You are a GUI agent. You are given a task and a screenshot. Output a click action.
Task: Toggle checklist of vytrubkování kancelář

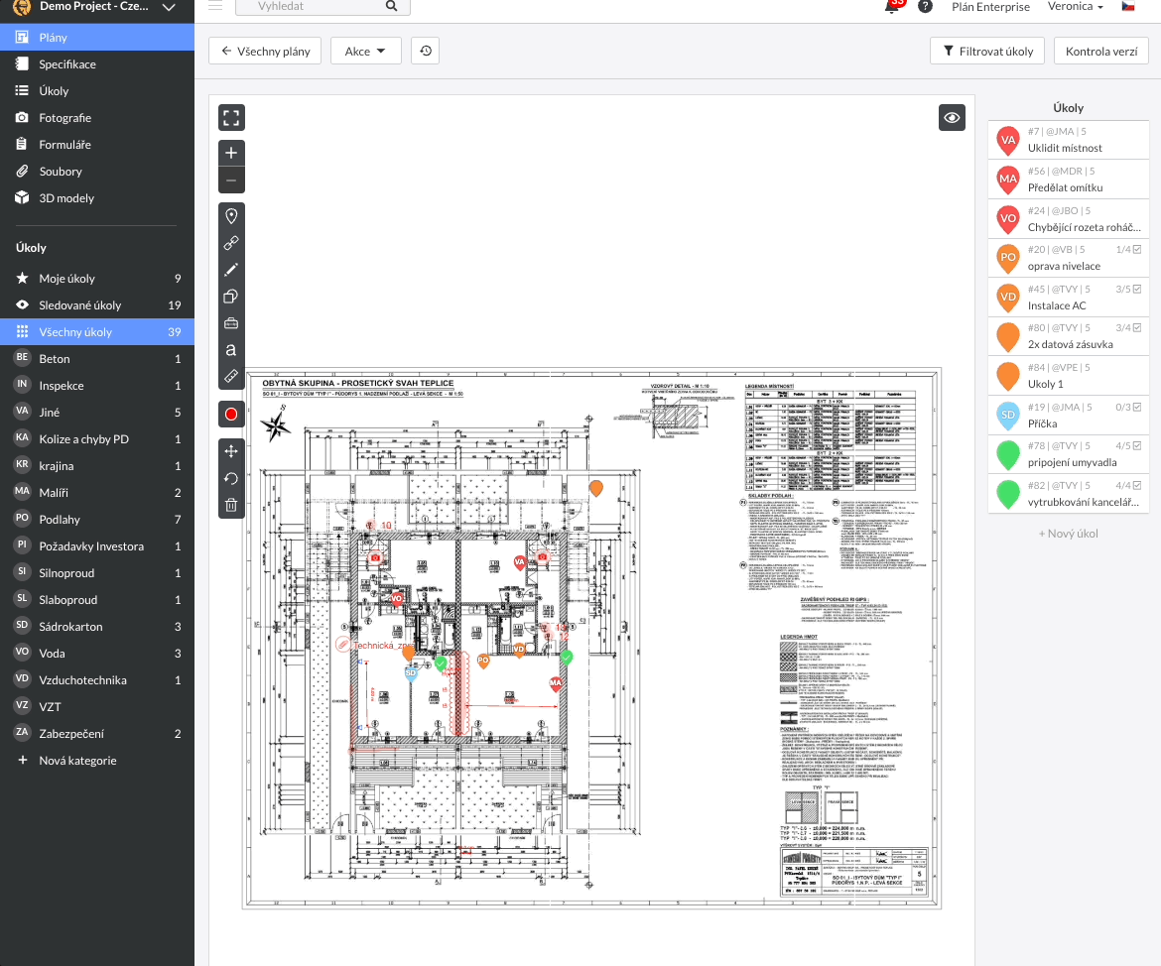point(1137,486)
